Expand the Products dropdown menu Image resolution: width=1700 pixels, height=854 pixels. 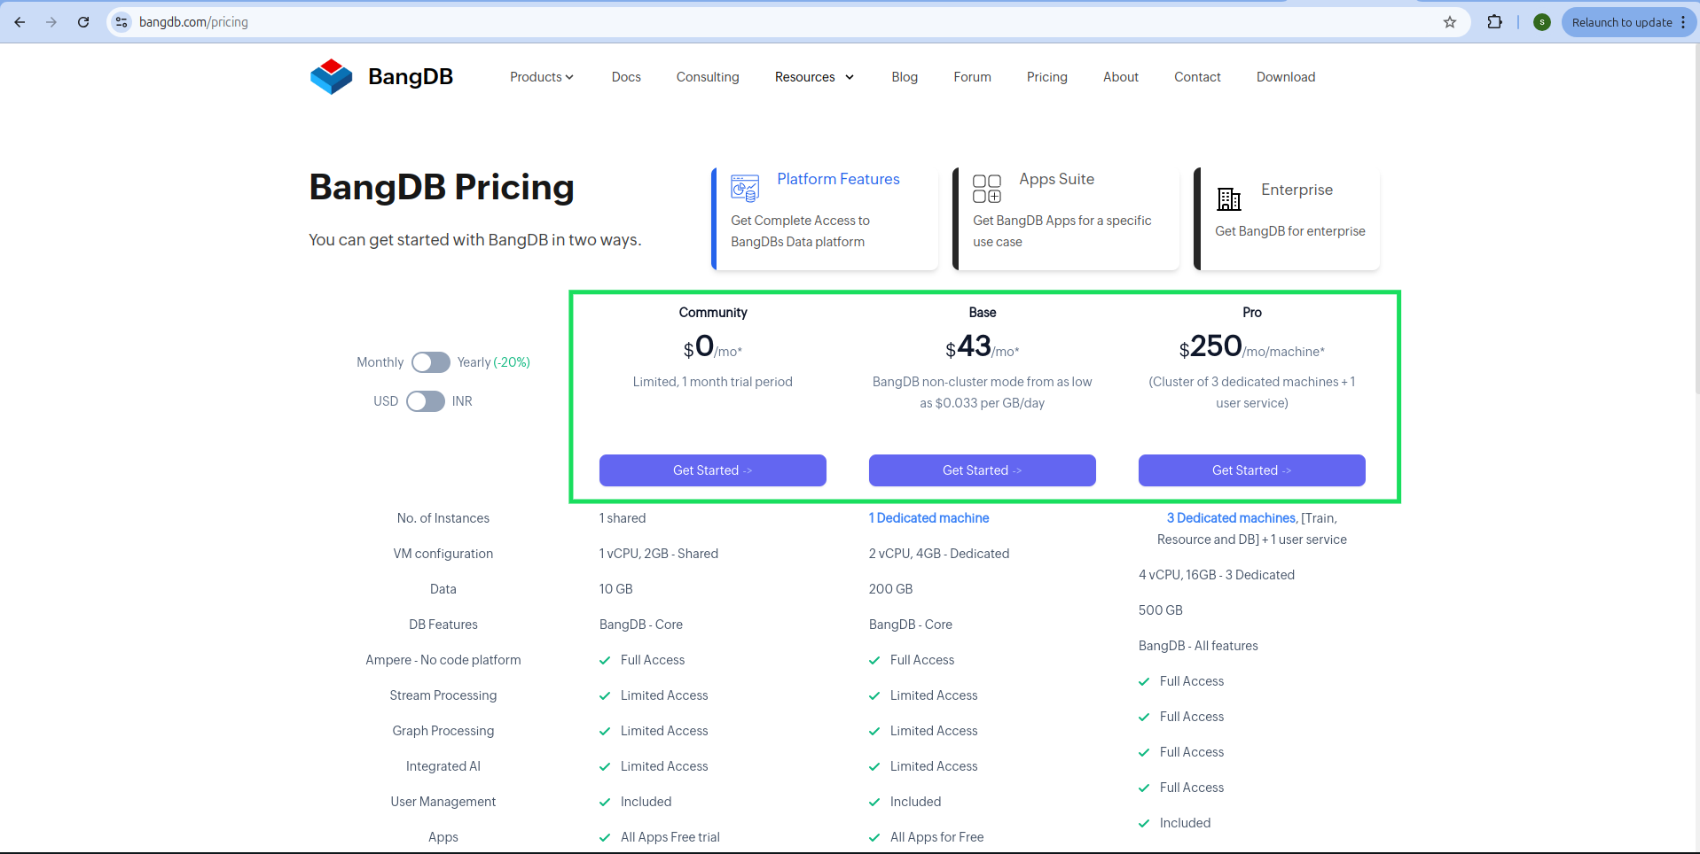click(542, 77)
